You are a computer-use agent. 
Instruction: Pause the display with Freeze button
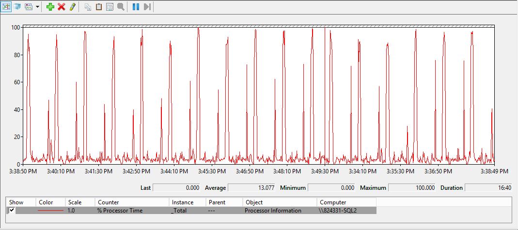point(136,7)
